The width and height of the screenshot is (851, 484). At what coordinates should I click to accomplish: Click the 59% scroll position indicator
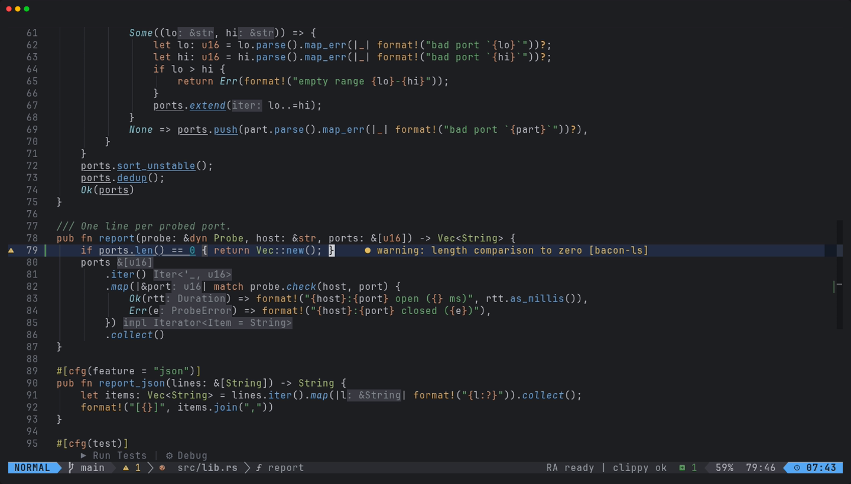click(725, 467)
